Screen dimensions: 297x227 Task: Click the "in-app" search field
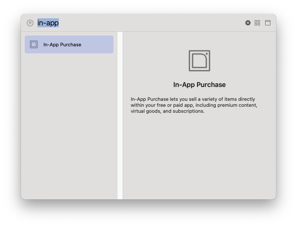click(x=140, y=23)
